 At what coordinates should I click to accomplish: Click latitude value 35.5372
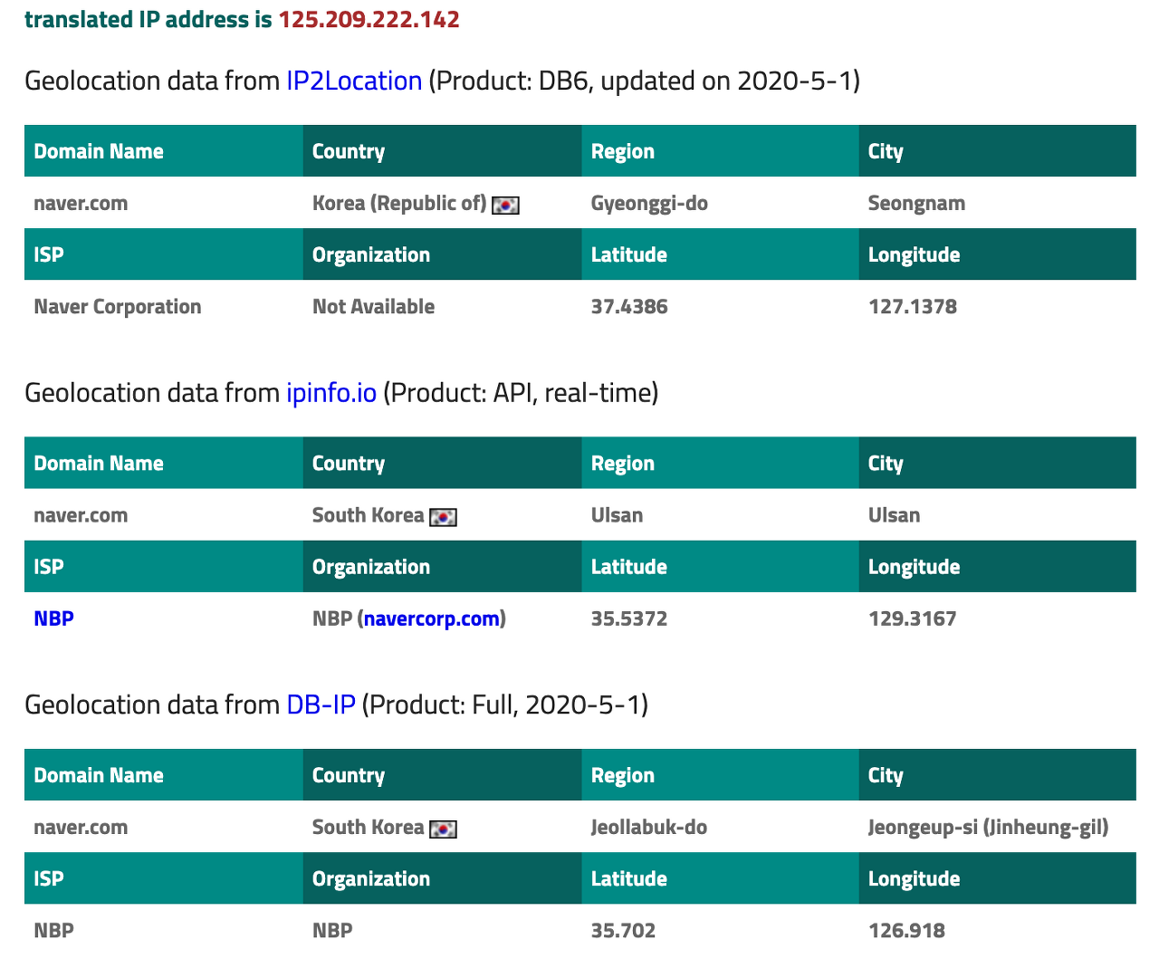[x=629, y=618]
